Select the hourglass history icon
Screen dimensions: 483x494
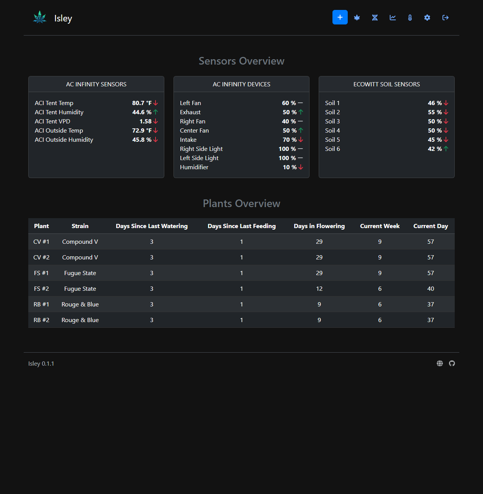pyautogui.click(x=374, y=17)
